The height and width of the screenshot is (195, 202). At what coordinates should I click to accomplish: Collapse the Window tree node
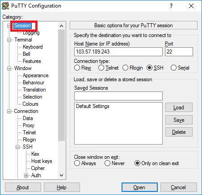(x=9, y=68)
